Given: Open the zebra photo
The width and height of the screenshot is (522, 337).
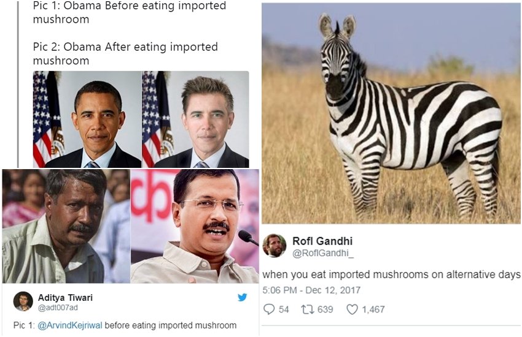Looking at the screenshot, I should [x=391, y=113].
